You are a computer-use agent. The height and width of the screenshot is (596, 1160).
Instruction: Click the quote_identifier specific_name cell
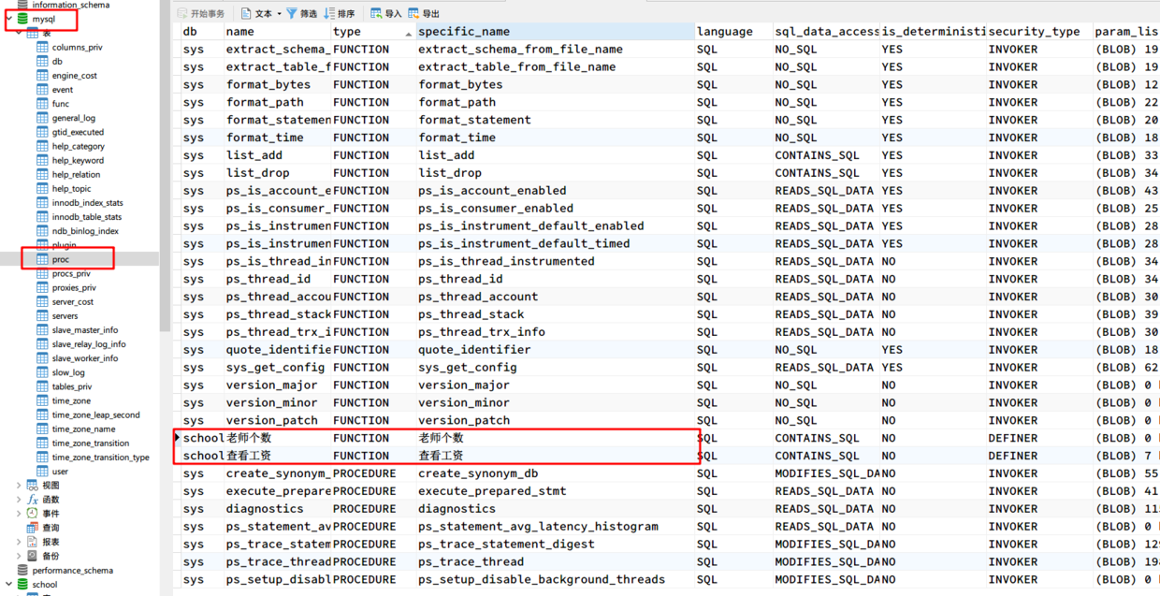(x=556, y=349)
